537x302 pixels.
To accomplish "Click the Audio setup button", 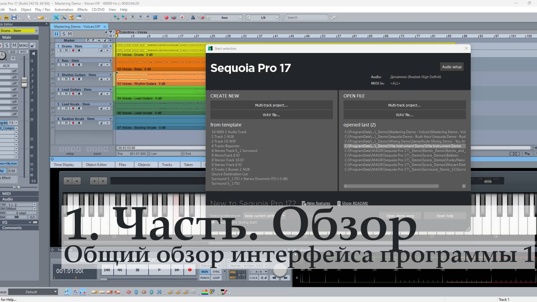I will click(x=452, y=67).
